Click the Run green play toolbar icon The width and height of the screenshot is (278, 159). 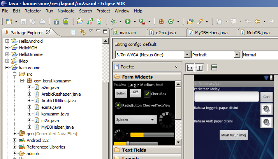pos(128,21)
